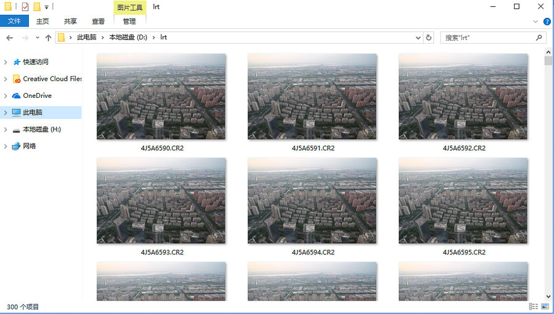This screenshot has width=554, height=314.
Task: Expand the Creative Cloud Files node
Action: pos(6,79)
